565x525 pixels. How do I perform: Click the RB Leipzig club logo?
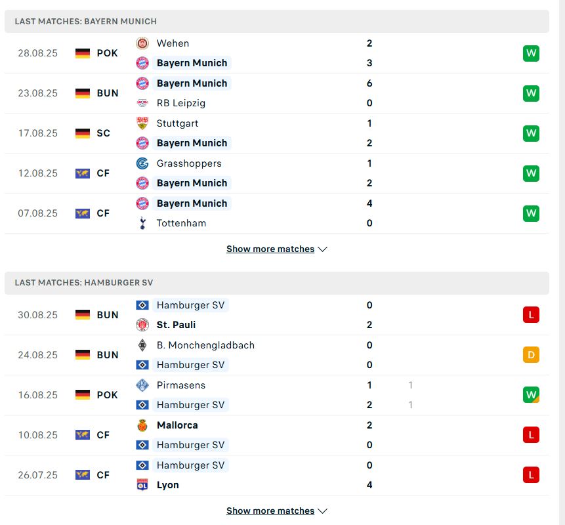pos(144,103)
